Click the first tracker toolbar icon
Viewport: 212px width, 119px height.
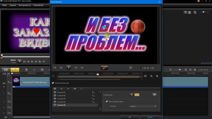click(x=55, y=89)
